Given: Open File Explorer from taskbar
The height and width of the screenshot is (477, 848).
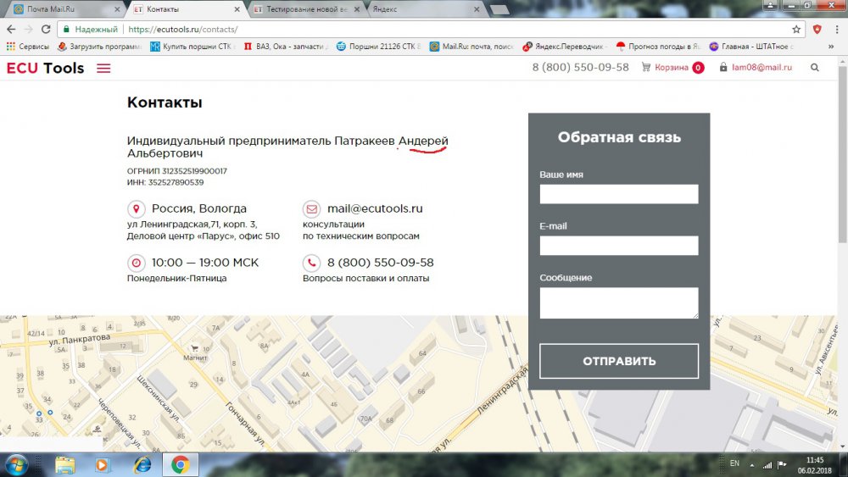Looking at the screenshot, I should coord(65,465).
